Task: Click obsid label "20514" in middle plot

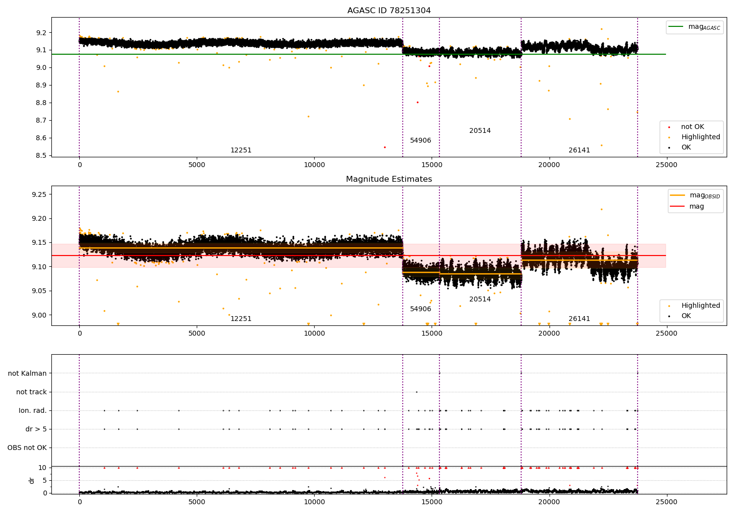Action: pyautogui.click(x=480, y=299)
